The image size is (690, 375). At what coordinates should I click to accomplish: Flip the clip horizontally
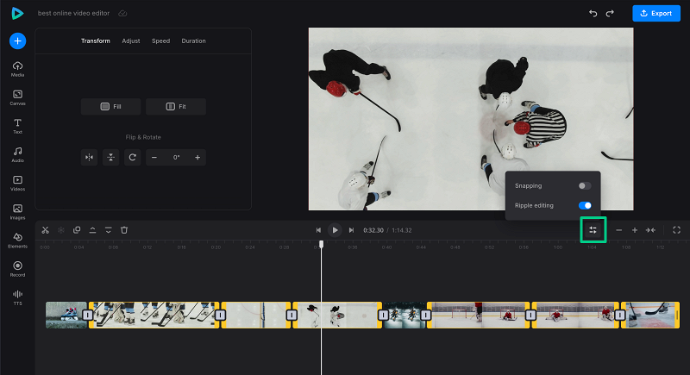[90, 158]
